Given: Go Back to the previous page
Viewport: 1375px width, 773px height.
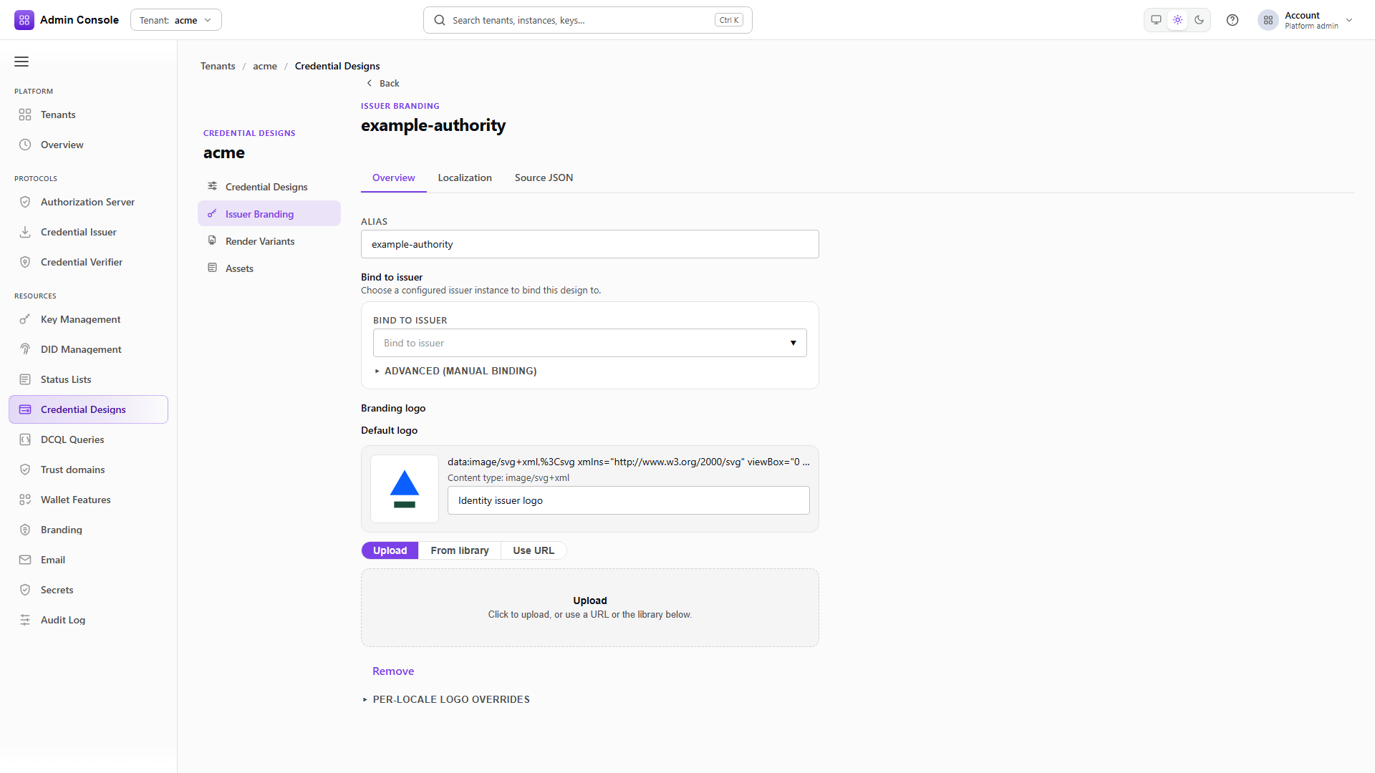Looking at the screenshot, I should [383, 84].
